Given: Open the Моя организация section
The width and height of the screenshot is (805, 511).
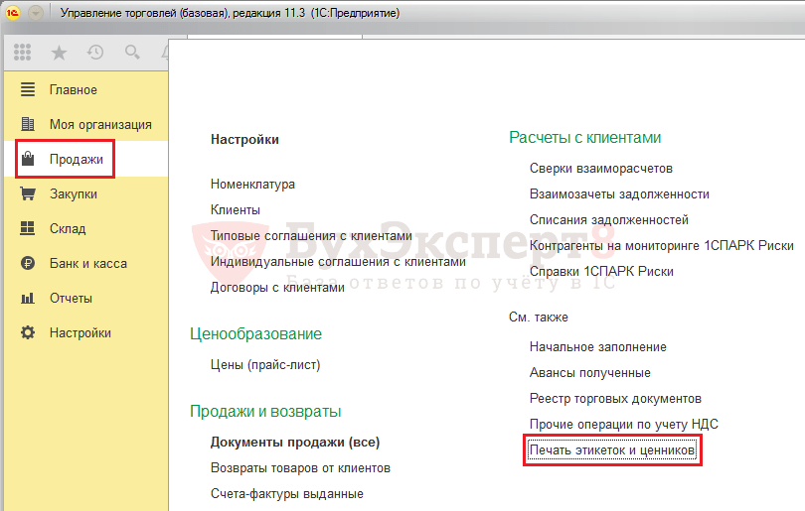Looking at the screenshot, I should [100, 125].
